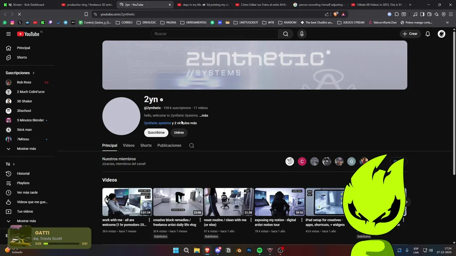This screenshot has height=256, width=456.
Task: Expand Mostrar más under subscriptions
Action: tap(27, 149)
